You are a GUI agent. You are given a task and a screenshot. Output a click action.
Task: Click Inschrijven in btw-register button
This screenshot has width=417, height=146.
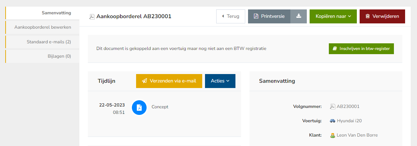pos(361,49)
